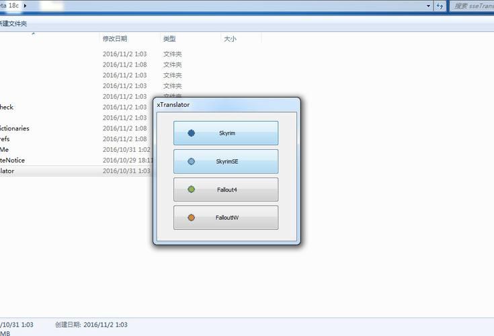Viewport: 494px width, 336px height.
Task: Click the date 2016/11/2 1:08 in second row
Action: [125, 65]
